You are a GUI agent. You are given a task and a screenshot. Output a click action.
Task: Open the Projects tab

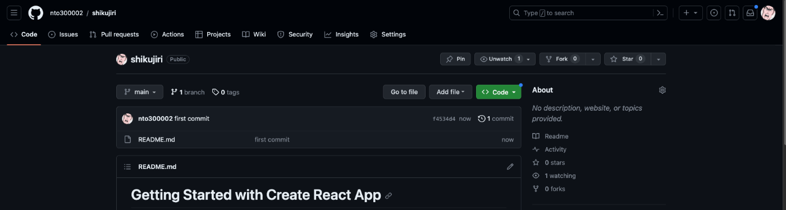(x=213, y=34)
